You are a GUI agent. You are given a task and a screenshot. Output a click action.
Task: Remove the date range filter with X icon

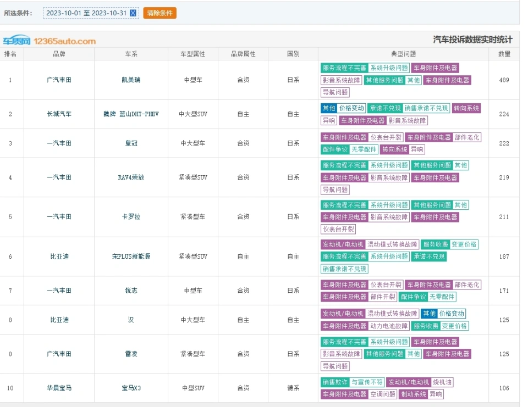click(133, 13)
